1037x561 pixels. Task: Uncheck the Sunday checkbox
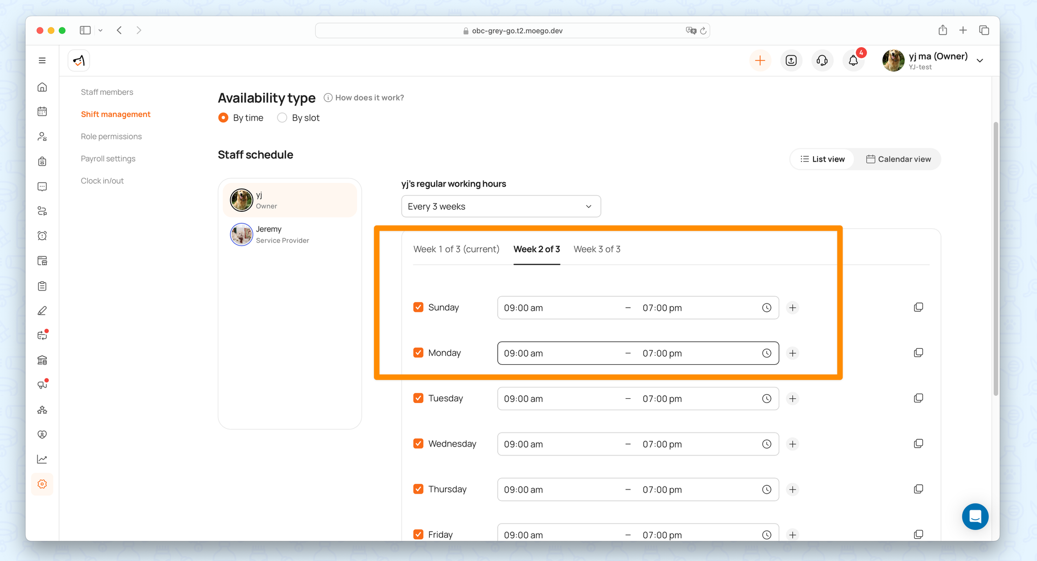point(418,307)
